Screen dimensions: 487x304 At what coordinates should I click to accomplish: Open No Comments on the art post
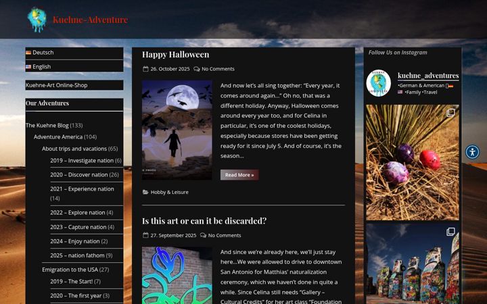225,235
